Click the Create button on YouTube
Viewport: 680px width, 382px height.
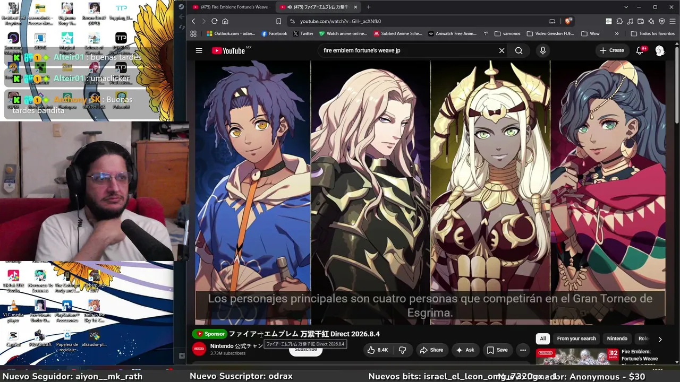click(x=612, y=50)
